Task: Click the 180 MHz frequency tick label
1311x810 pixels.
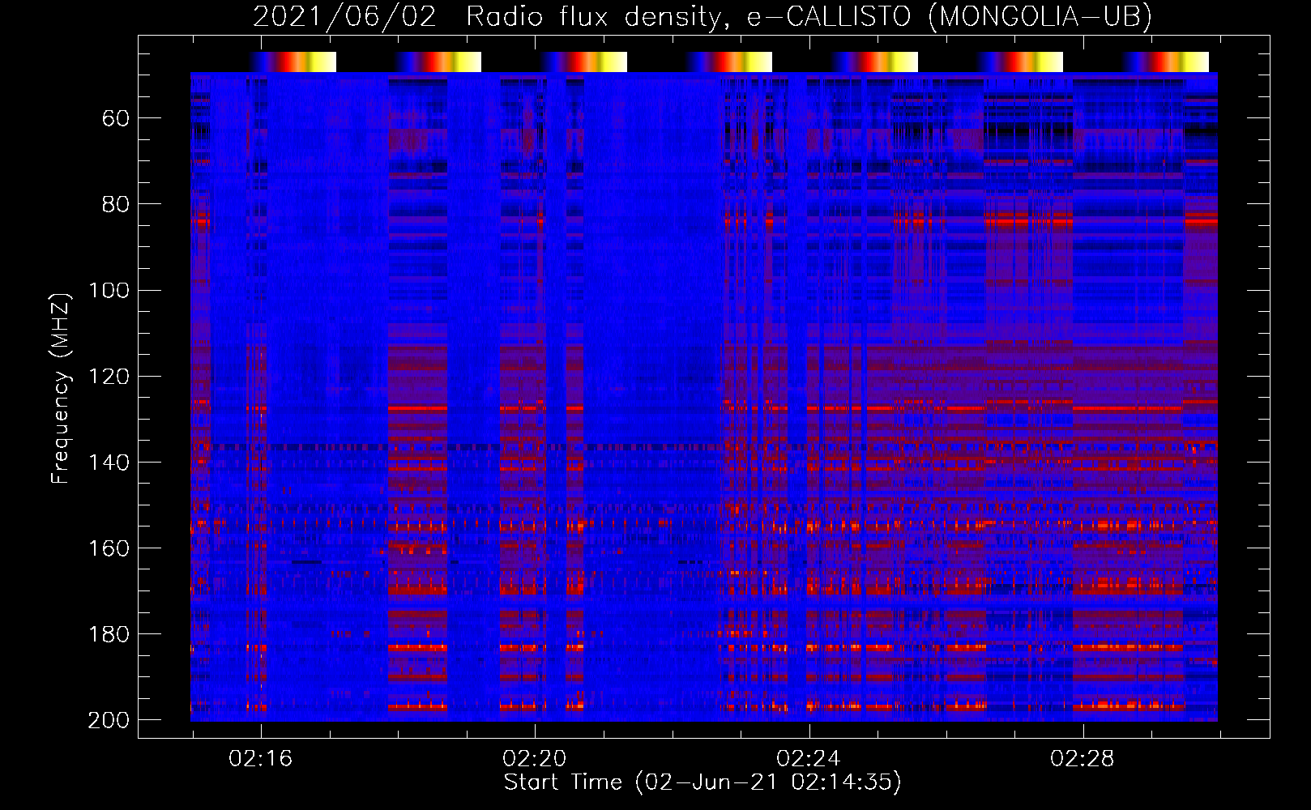Action: click(x=109, y=634)
